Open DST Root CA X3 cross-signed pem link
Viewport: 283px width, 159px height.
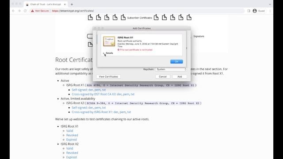tap(126, 94)
